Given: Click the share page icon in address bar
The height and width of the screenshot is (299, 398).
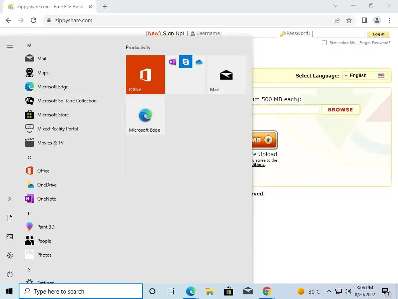Looking at the screenshot, I should [337, 20].
